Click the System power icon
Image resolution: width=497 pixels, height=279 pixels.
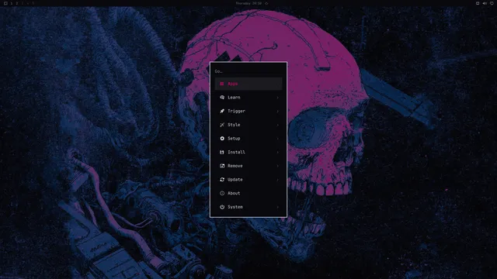(x=222, y=207)
